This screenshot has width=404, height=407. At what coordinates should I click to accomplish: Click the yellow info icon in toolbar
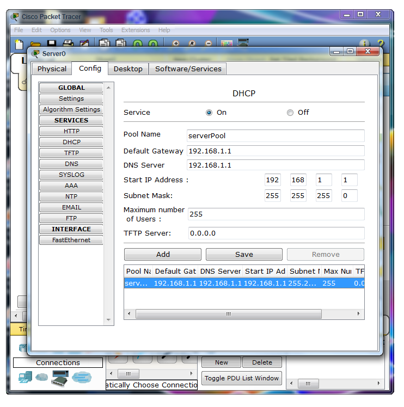(364, 44)
